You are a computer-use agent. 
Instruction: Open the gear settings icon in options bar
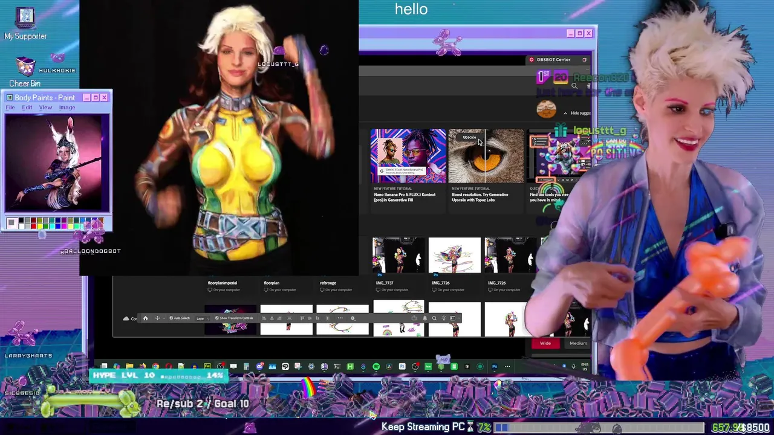(353, 318)
